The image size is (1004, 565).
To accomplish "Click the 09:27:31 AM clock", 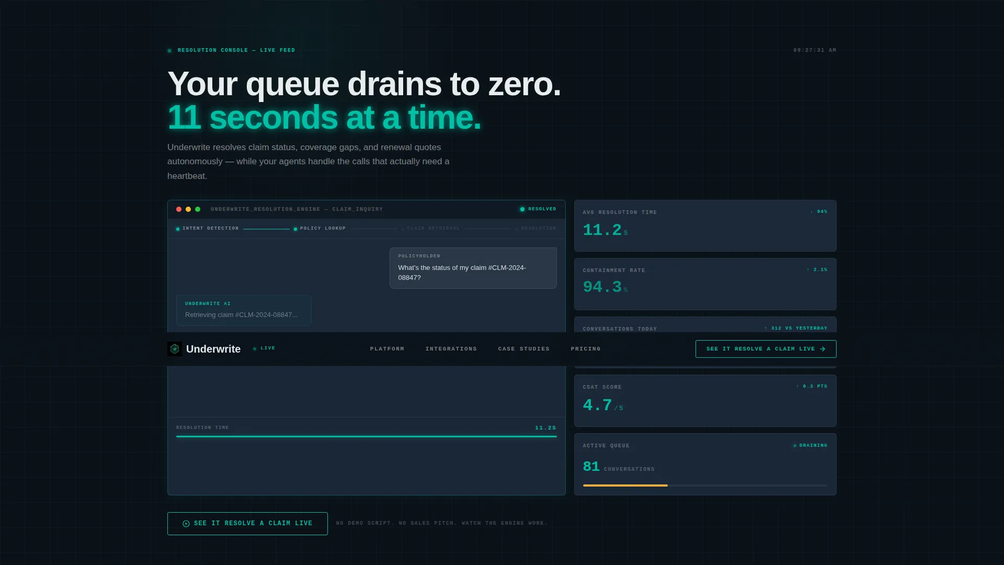I will [815, 50].
